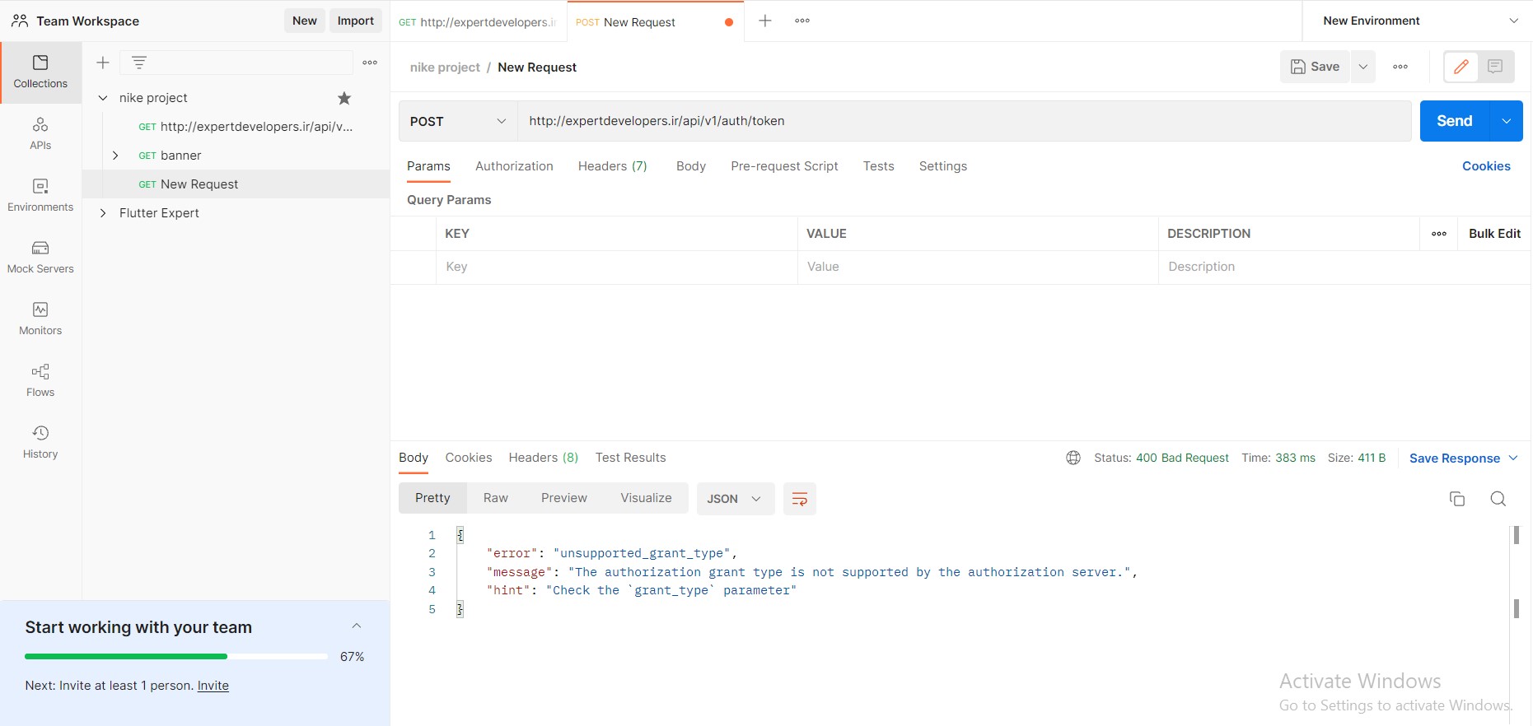Select the GET expertdevelopers request tab
1533x726 pixels.
tap(478, 21)
